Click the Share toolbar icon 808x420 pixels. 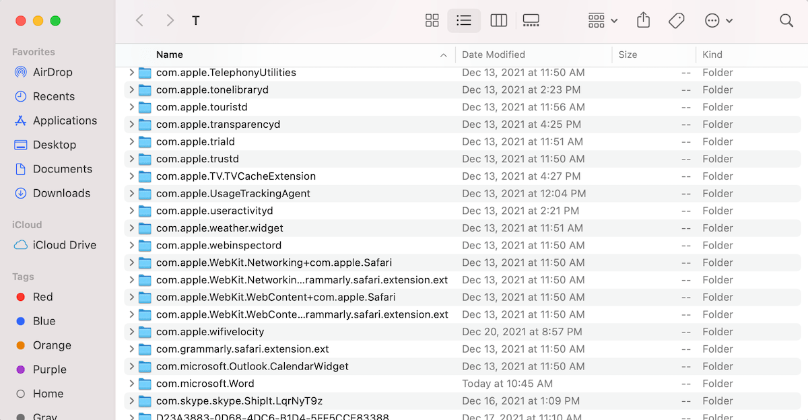pos(643,21)
